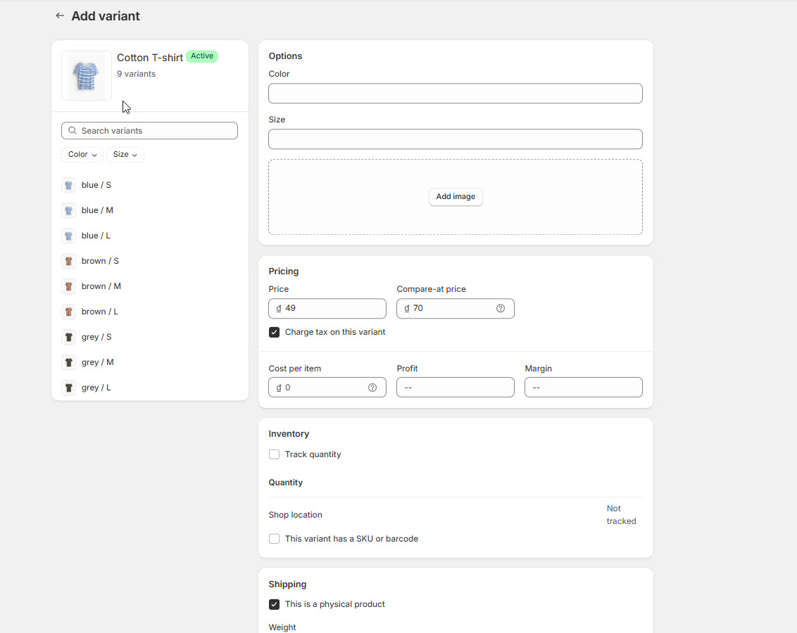Click the help icon in Compare-at price
Viewport: 797px width, 633px height.
click(x=501, y=308)
